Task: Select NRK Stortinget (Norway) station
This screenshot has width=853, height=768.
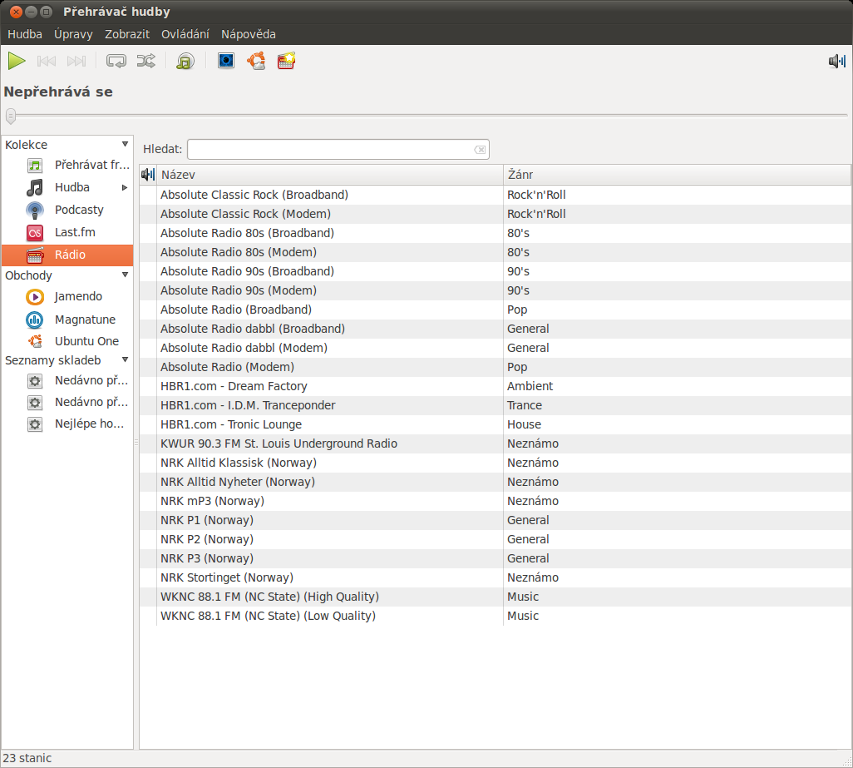Action: [495, 577]
